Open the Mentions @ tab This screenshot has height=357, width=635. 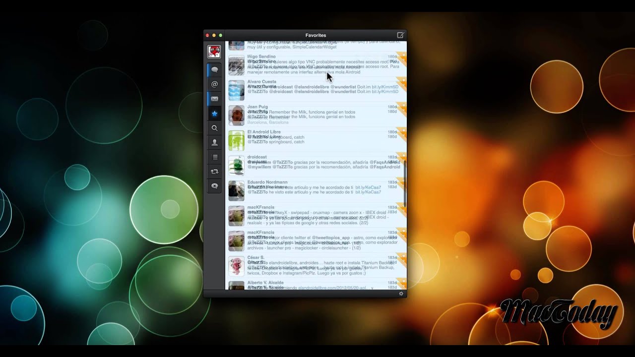(x=214, y=84)
